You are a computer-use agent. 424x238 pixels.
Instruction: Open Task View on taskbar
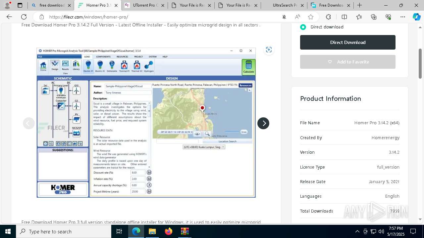(x=119, y=231)
